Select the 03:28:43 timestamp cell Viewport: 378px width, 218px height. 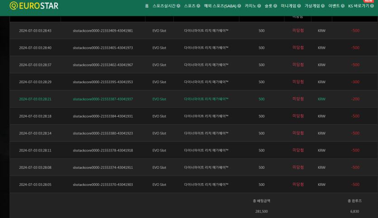point(35,31)
